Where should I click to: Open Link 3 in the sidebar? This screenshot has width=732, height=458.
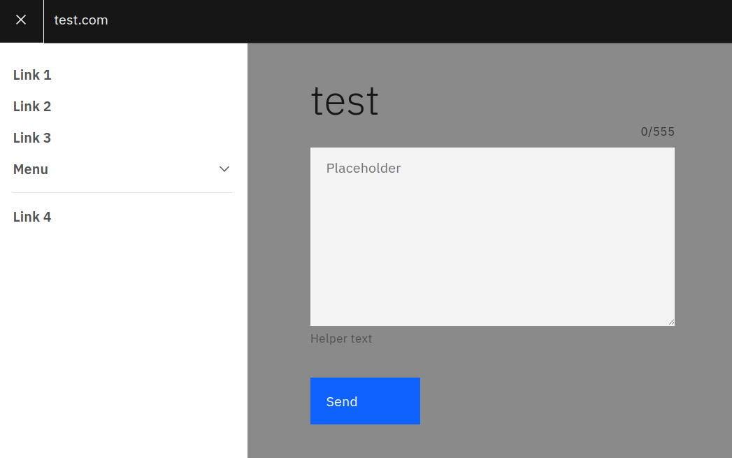(x=32, y=137)
